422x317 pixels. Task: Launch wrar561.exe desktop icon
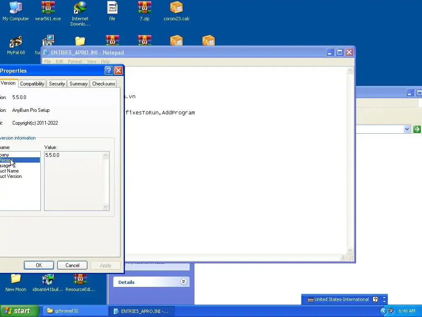(48, 11)
